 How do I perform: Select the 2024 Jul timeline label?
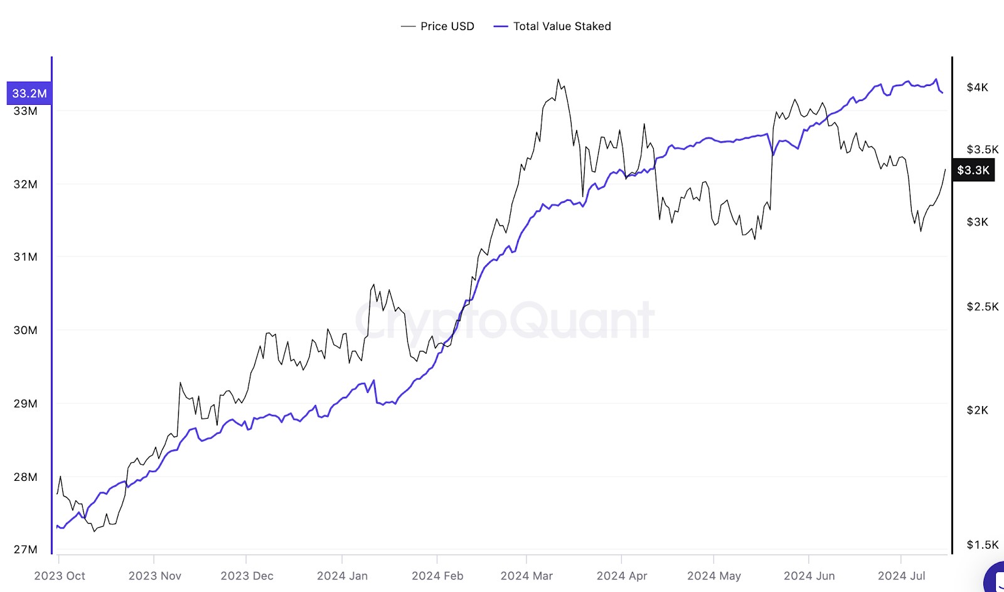click(901, 576)
